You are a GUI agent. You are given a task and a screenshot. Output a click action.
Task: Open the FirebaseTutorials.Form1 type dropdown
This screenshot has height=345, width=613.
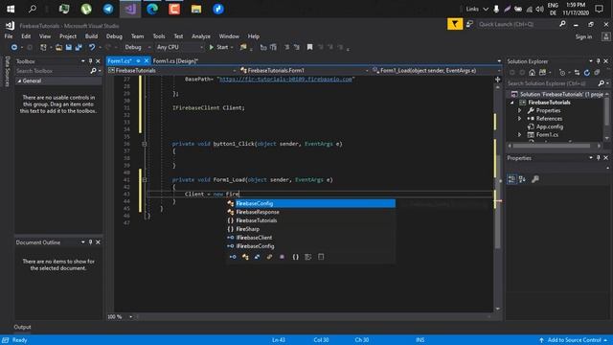pyautogui.click(x=304, y=70)
